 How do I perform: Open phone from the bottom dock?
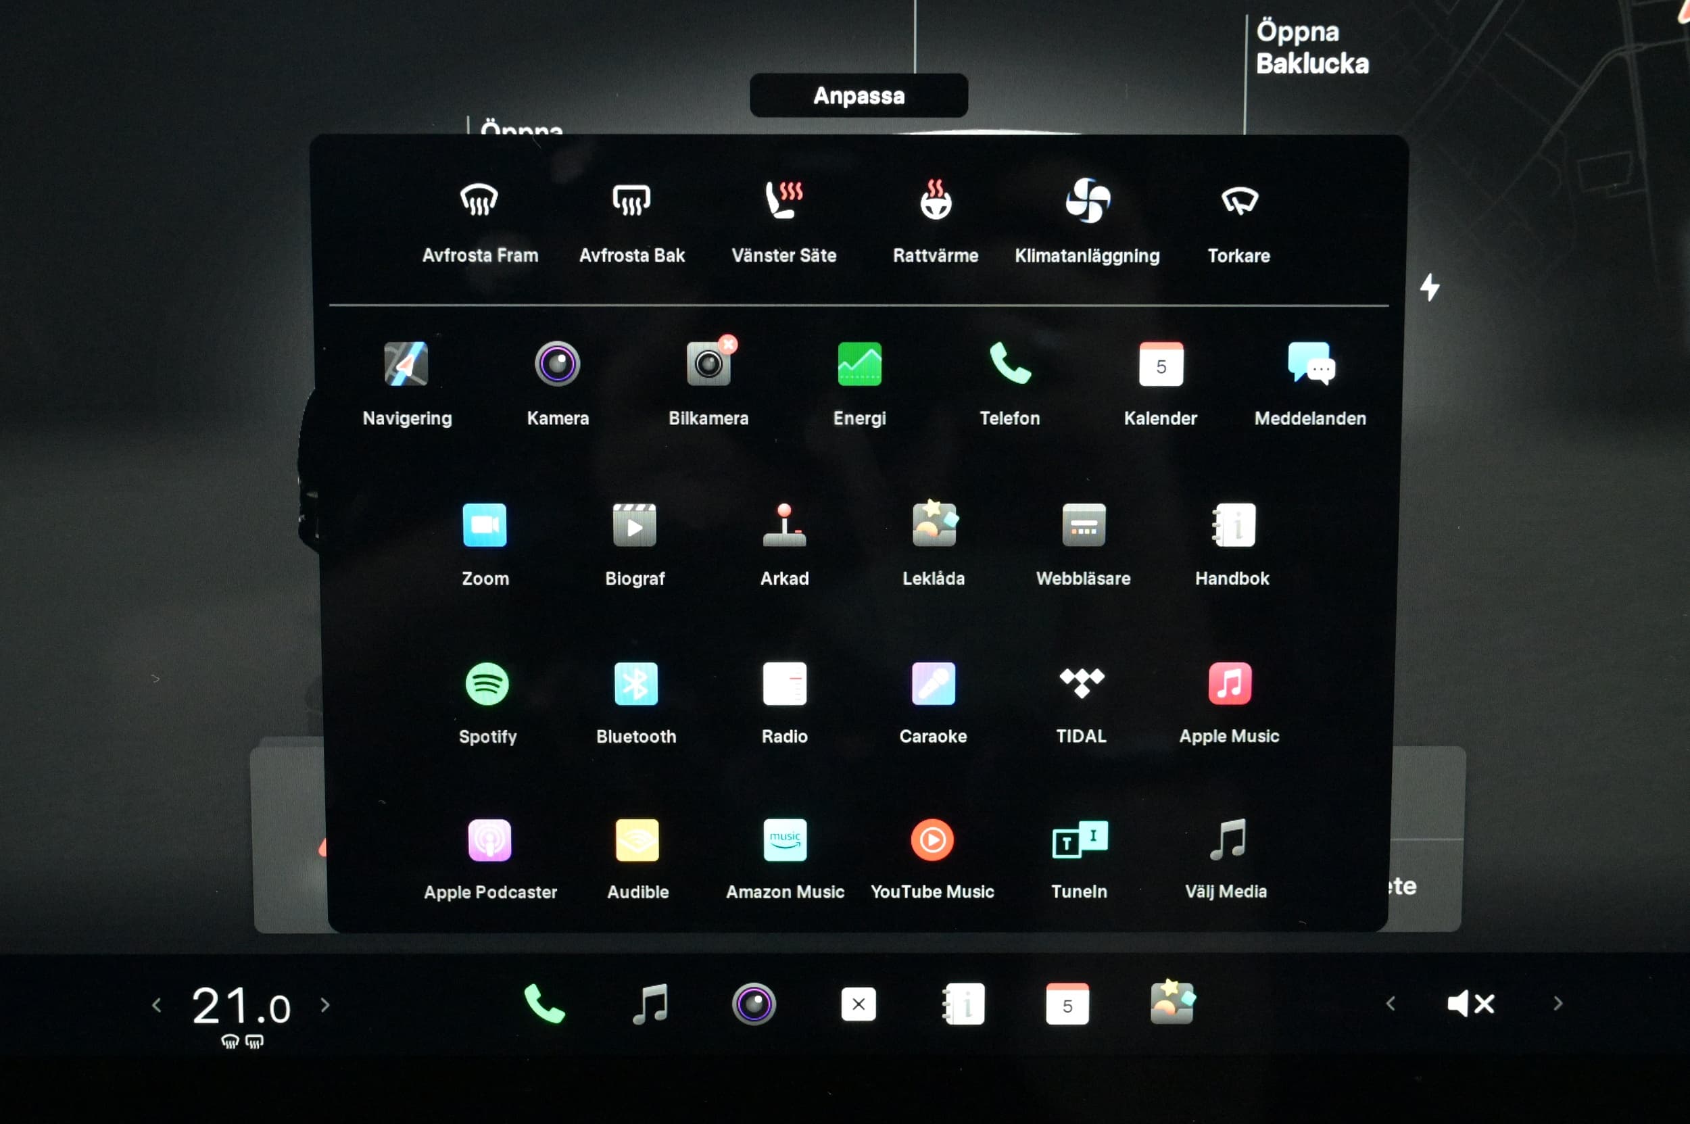pos(545,1004)
